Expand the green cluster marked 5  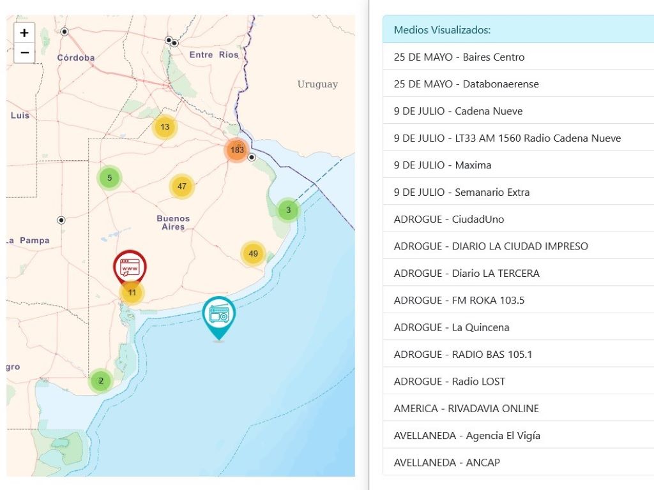[x=109, y=178]
